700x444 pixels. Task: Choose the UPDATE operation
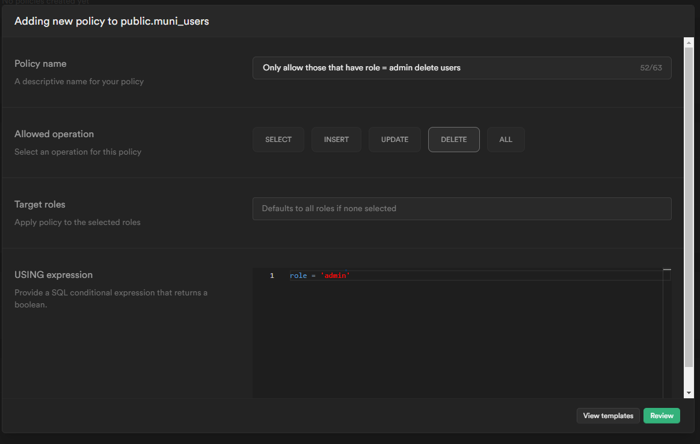click(x=395, y=140)
